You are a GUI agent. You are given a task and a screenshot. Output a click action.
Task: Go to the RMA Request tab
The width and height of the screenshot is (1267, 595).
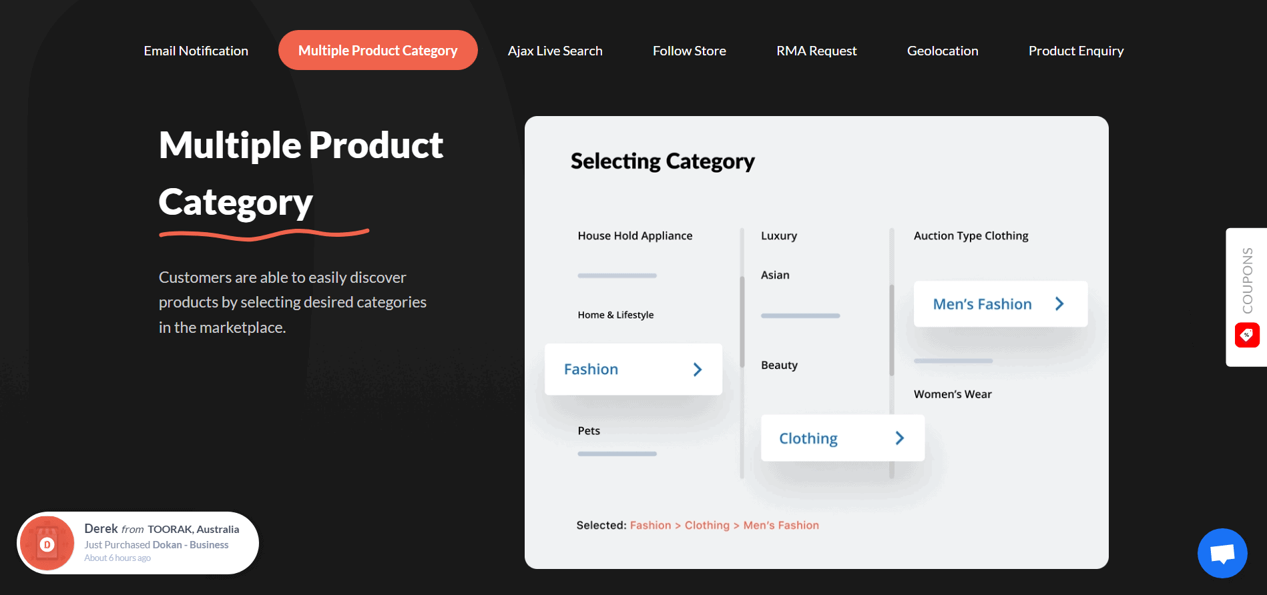(x=816, y=51)
